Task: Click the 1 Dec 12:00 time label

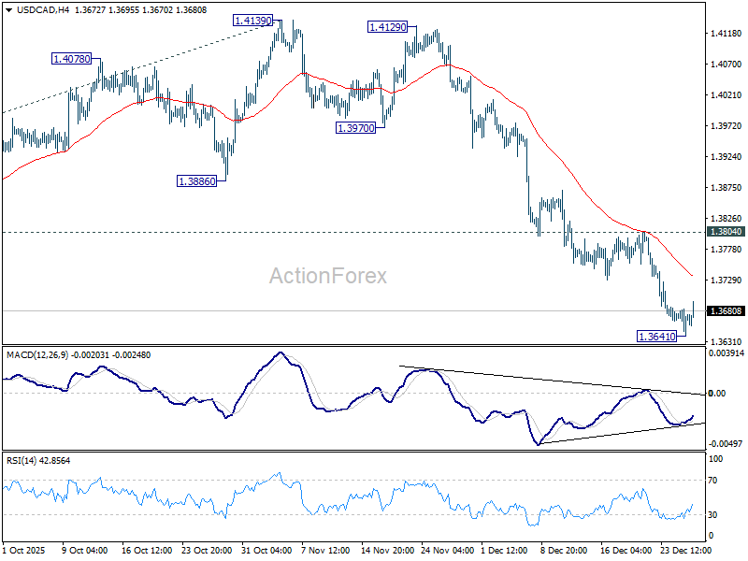Action: point(506,550)
